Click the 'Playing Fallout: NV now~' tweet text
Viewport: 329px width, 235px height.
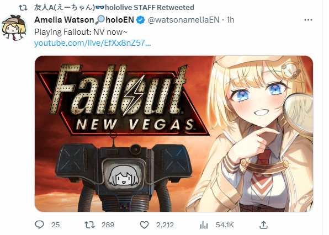(81, 32)
